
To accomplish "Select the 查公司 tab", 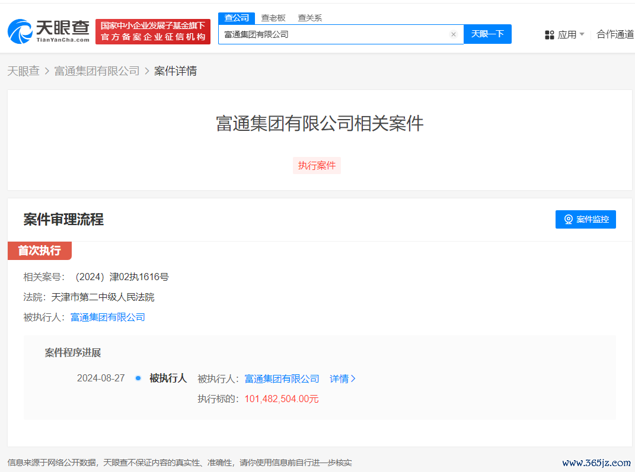I will point(237,18).
